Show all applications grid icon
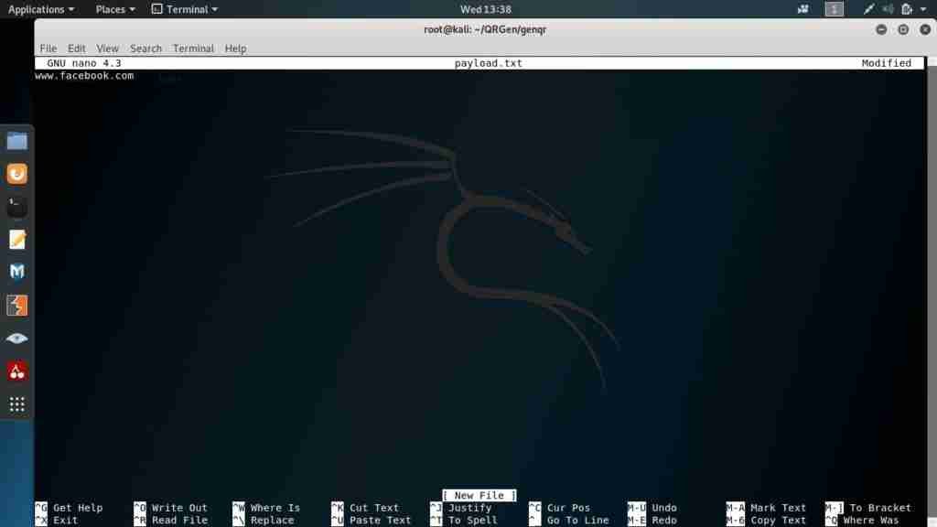Image resolution: width=937 pixels, height=527 pixels. tap(16, 404)
